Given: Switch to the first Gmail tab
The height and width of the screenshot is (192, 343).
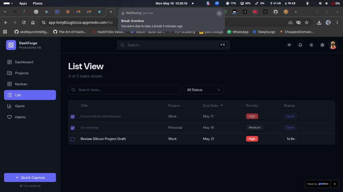Looking at the screenshot, I should point(78,12).
